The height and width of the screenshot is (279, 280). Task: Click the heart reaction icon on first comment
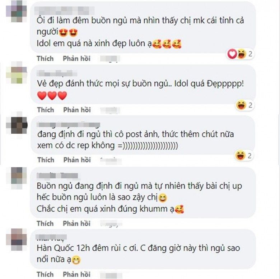pos(232,54)
